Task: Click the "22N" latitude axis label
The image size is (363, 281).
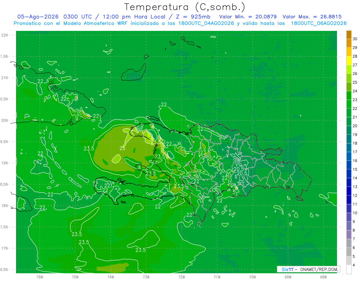Action: pos(5,35)
